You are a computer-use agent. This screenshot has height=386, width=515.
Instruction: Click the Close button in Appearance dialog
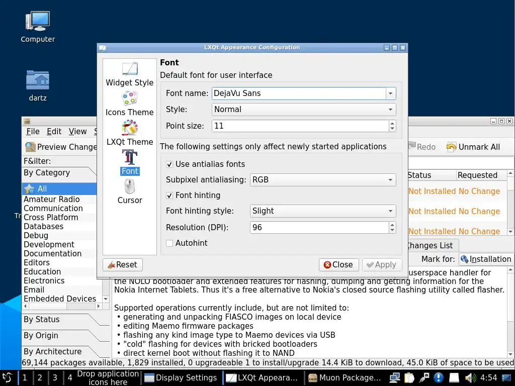pyautogui.click(x=338, y=264)
